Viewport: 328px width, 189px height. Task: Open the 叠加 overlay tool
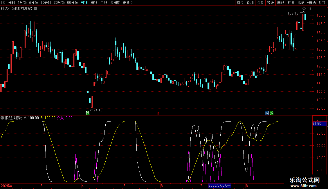(x=250, y=3)
